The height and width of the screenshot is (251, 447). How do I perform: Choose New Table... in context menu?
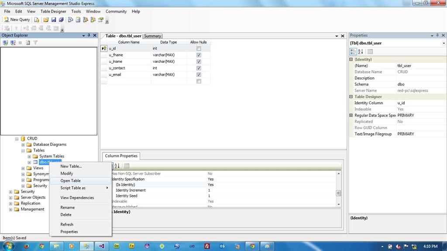click(x=80, y=166)
